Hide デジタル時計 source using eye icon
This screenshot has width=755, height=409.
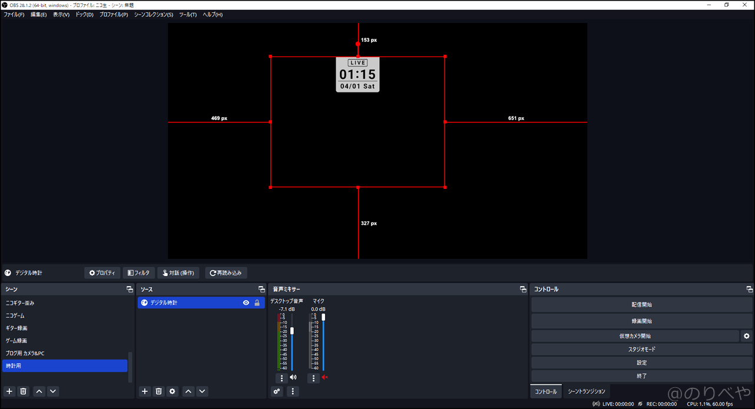246,302
